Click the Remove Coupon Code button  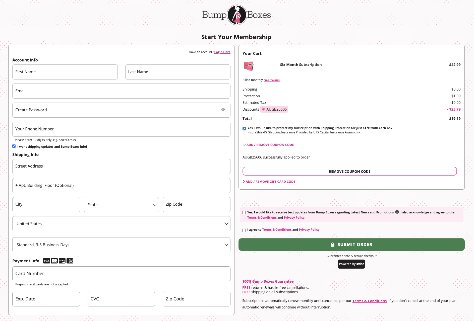tap(349, 171)
